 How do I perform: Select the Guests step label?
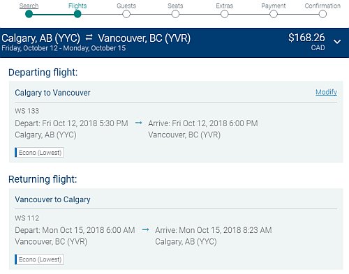[x=126, y=6]
